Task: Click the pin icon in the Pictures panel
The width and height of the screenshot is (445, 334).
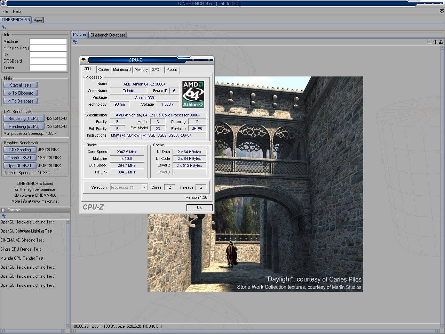Action: (75, 42)
